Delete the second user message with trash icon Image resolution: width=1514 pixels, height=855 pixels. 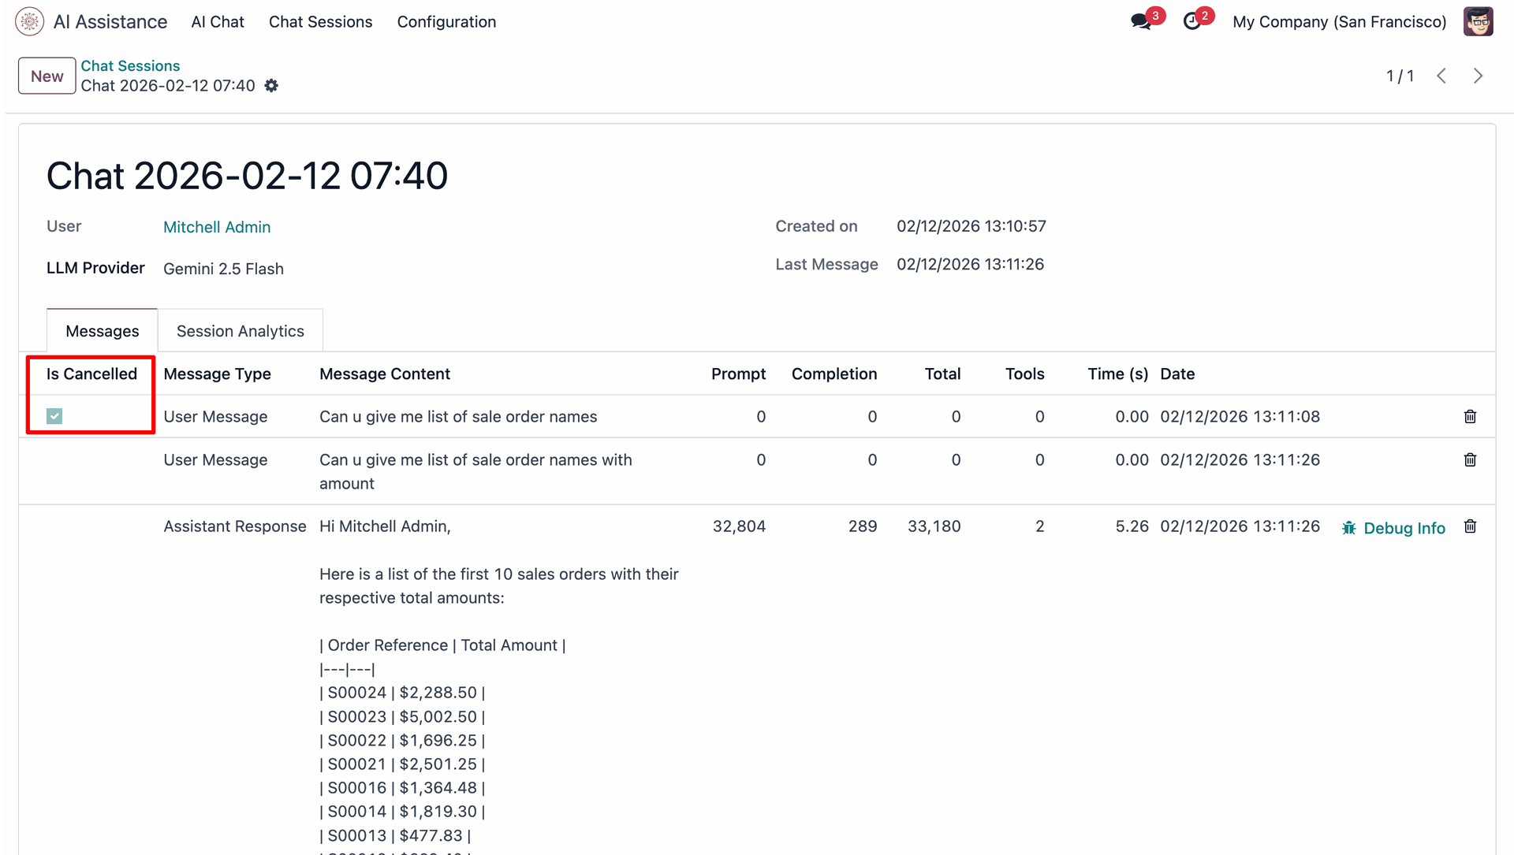tap(1470, 459)
